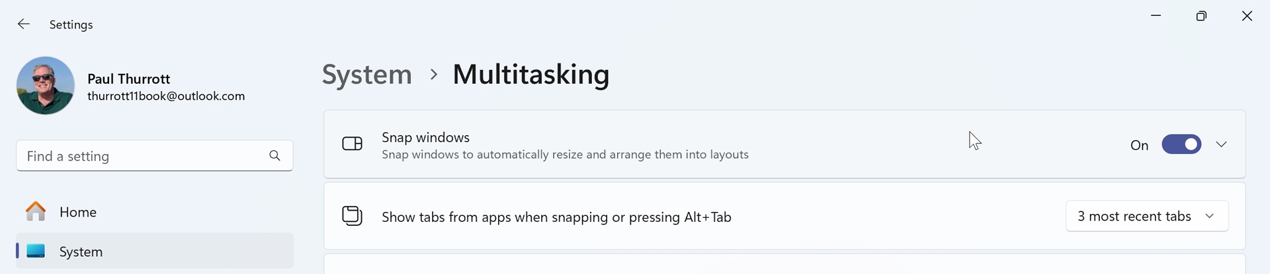This screenshot has height=274, width=1270.
Task: Close the Settings window
Action: [1247, 16]
